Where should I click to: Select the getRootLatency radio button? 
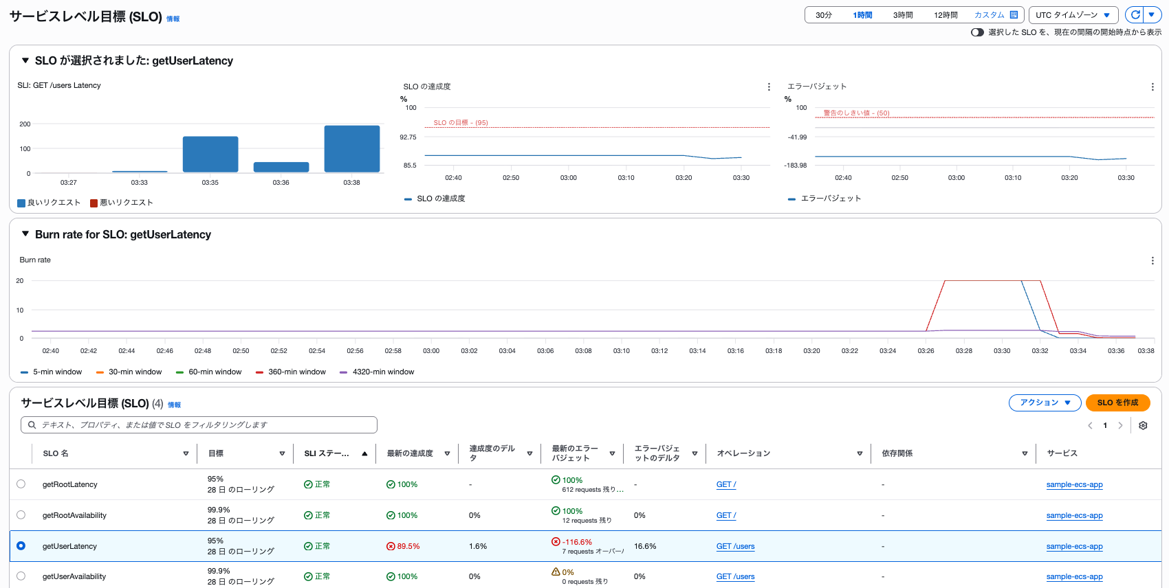pos(21,484)
